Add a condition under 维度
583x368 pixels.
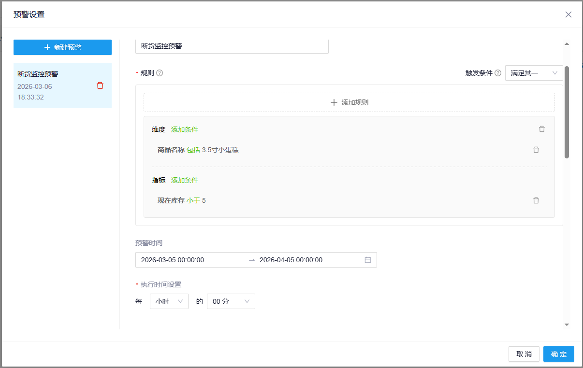[184, 129]
